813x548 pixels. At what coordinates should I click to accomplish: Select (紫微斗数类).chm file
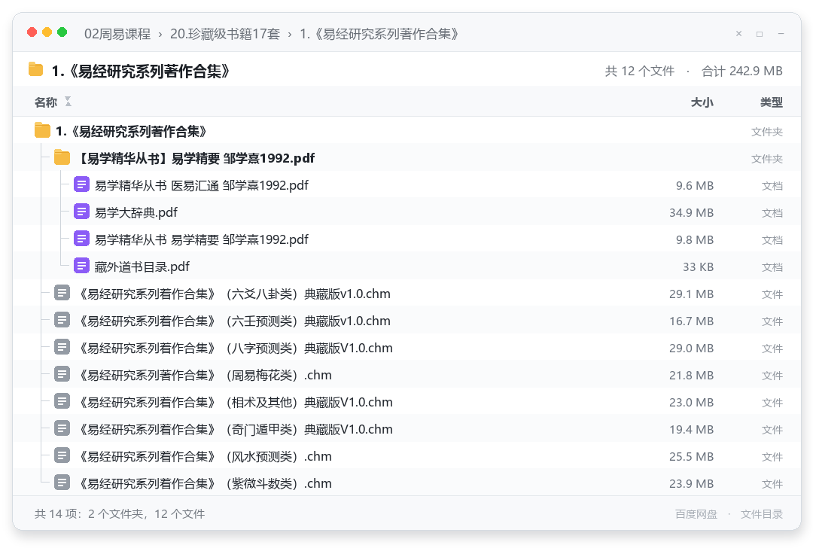406,483
